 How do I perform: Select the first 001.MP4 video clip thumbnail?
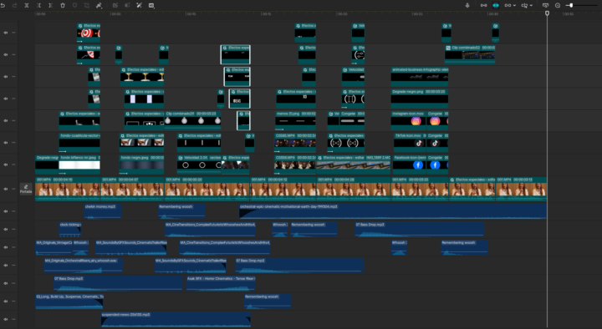(68, 189)
